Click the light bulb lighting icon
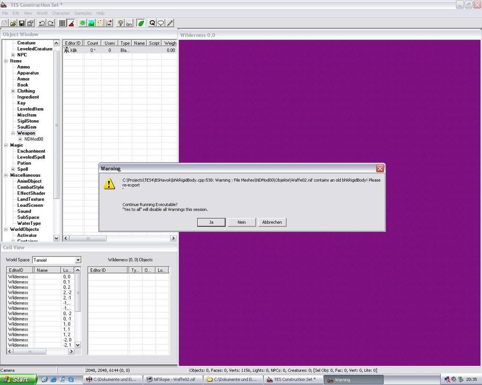 click(120, 23)
